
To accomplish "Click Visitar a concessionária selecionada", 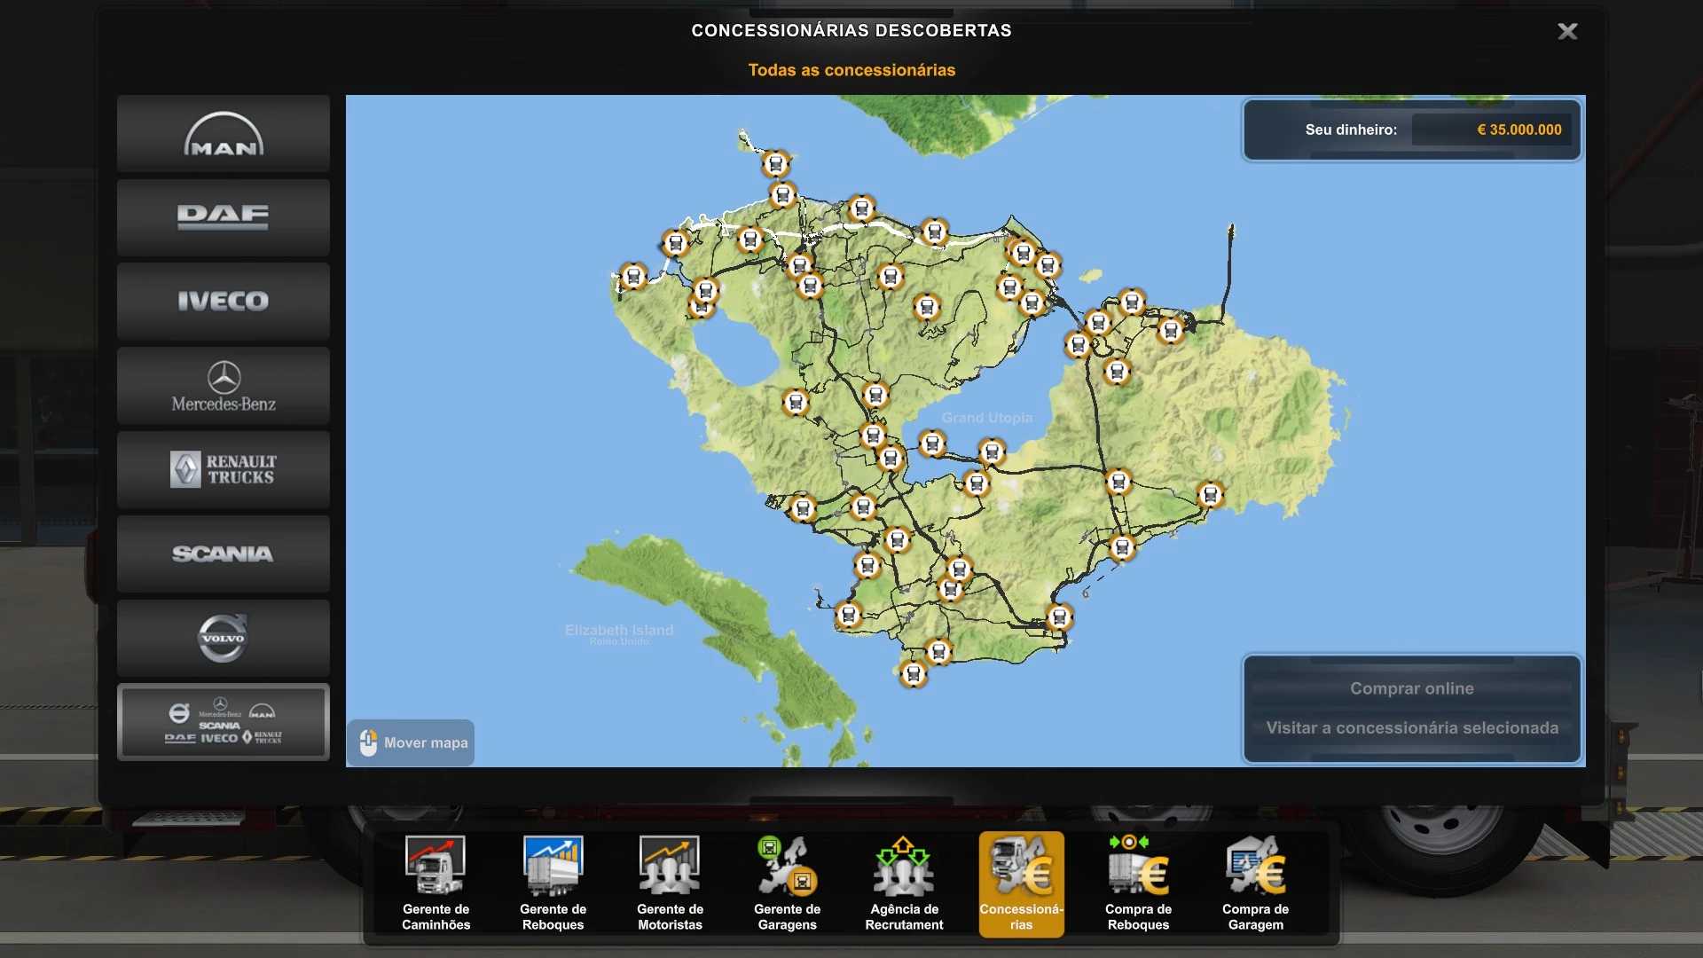I will pos(1411,728).
